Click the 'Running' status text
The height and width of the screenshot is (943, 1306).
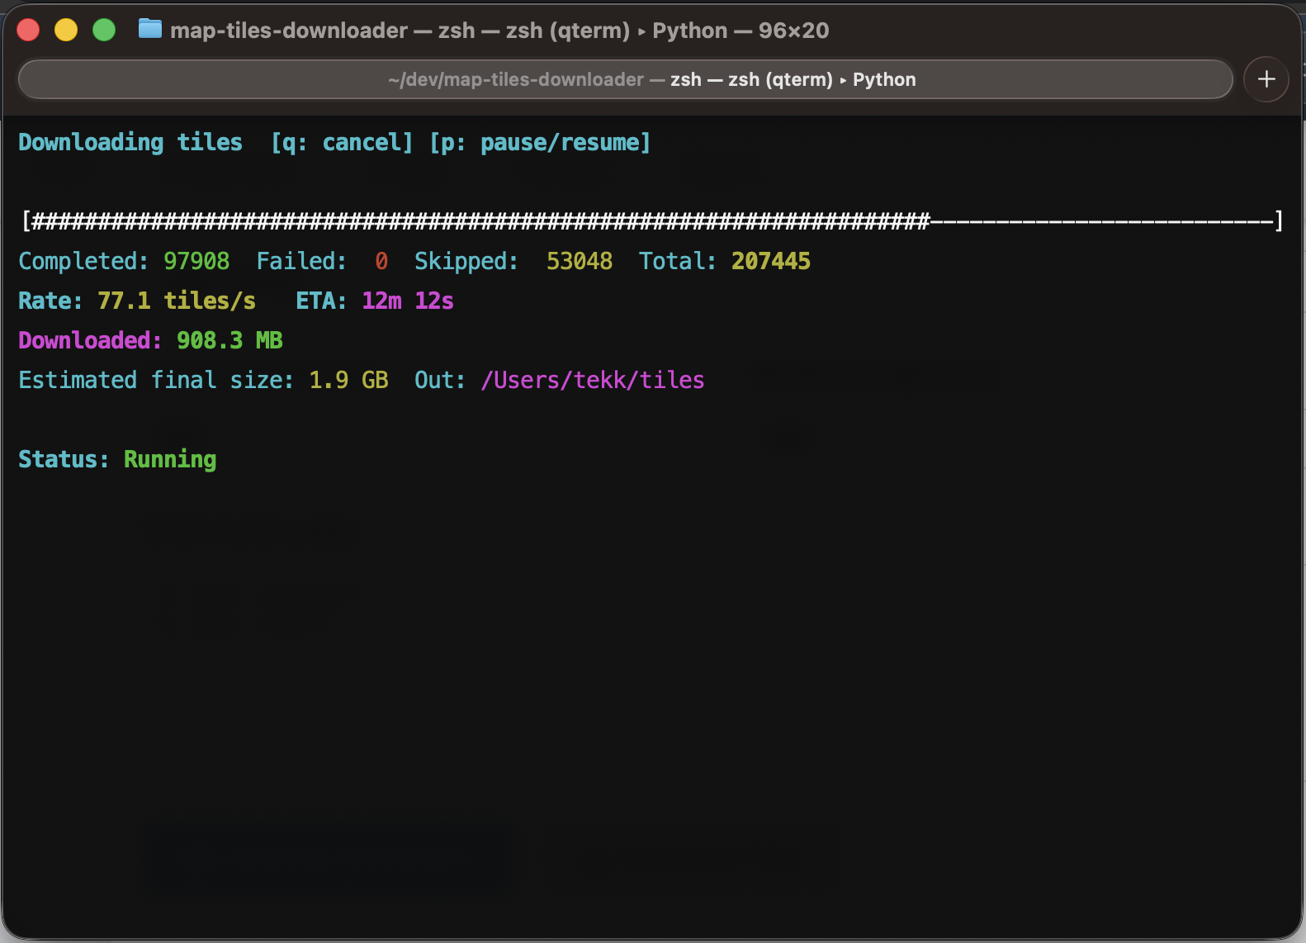(170, 460)
